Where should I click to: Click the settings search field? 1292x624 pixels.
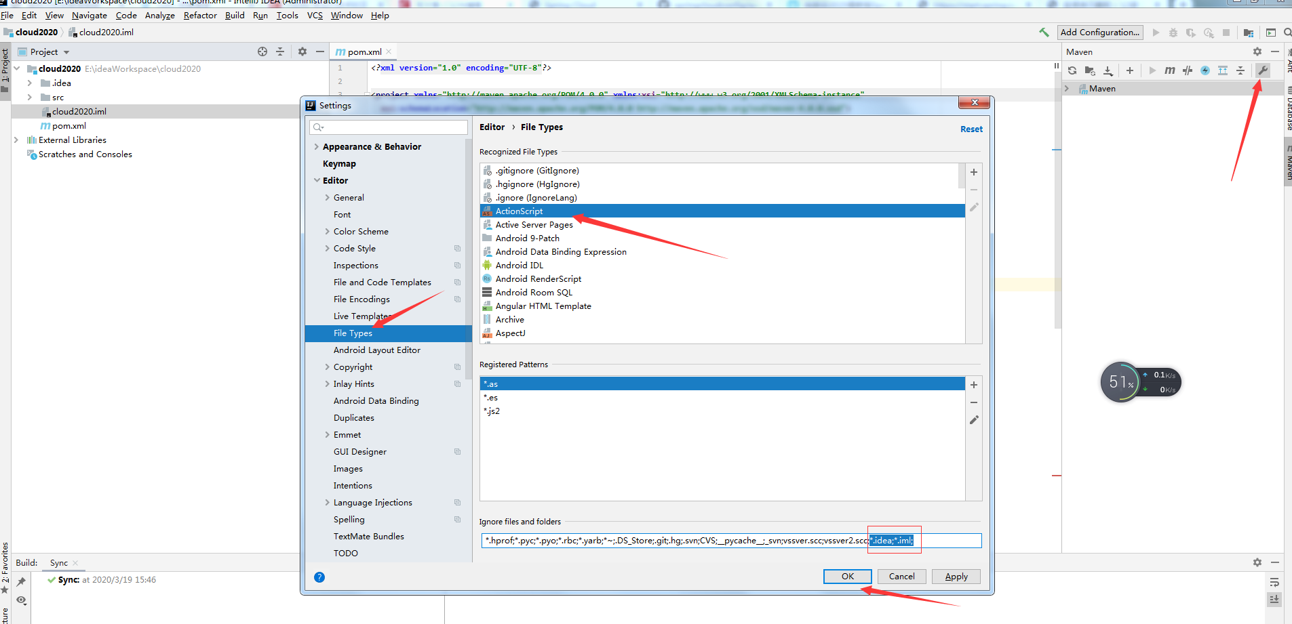389,127
